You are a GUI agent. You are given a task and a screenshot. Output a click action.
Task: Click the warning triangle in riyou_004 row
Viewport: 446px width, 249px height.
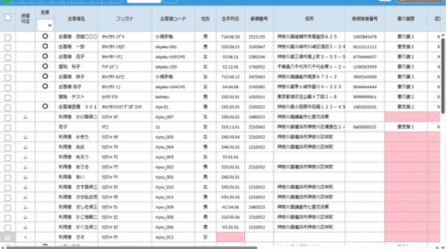pos(25,147)
